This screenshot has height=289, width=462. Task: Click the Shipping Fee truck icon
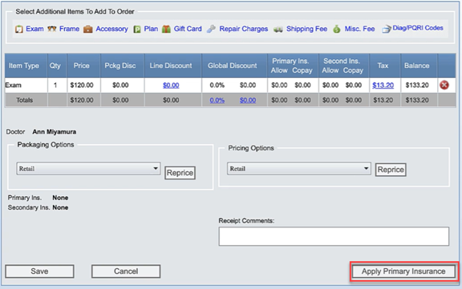pyautogui.click(x=278, y=29)
